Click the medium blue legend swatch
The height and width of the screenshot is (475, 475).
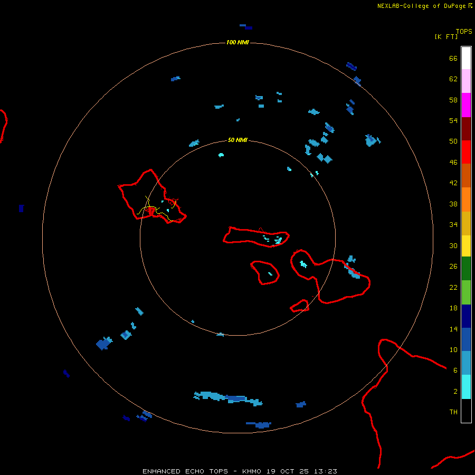tap(466, 339)
